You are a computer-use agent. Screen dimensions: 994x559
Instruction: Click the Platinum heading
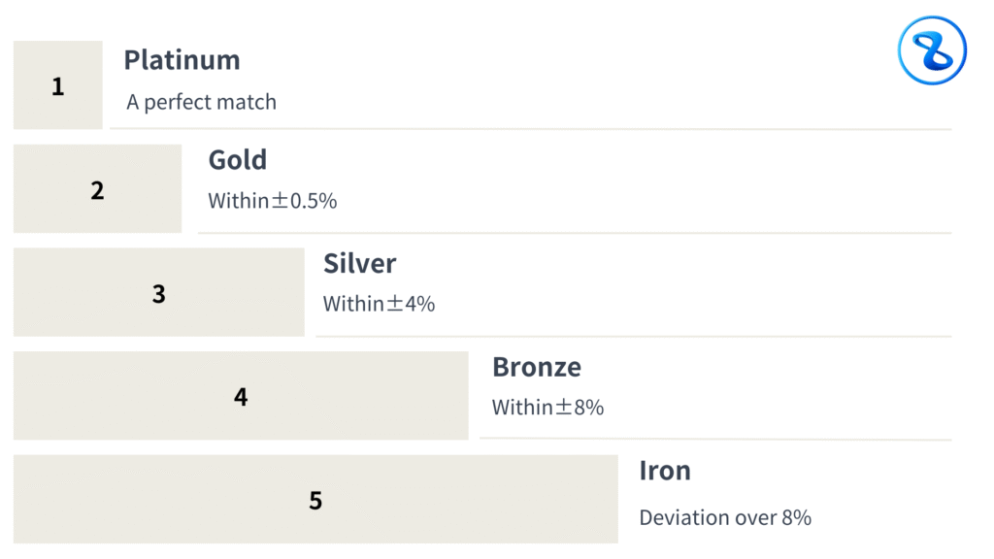point(182,60)
